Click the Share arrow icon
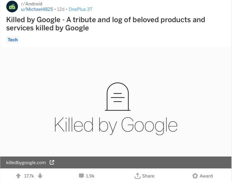The image size is (232, 182). (x=137, y=176)
